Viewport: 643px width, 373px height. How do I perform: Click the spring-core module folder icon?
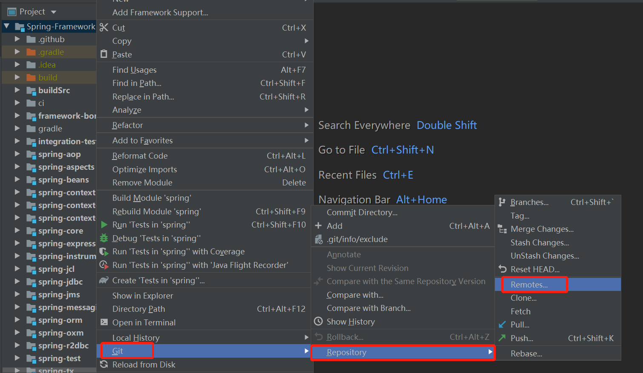[31, 231]
